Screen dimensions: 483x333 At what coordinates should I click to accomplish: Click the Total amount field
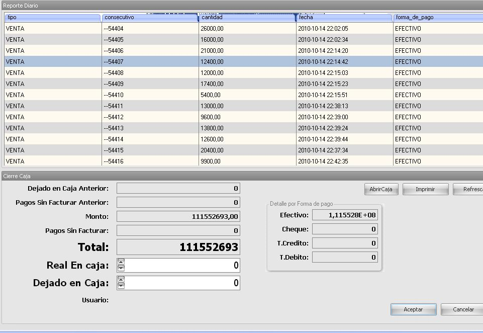(178, 247)
